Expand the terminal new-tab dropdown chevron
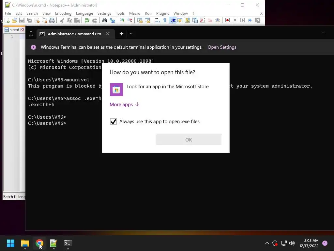Image resolution: width=334 pixels, height=251 pixels. [131, 34]
